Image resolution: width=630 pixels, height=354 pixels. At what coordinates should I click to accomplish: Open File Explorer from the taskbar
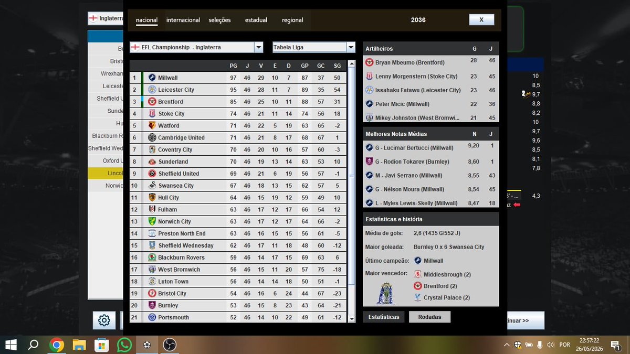[79, 345]
